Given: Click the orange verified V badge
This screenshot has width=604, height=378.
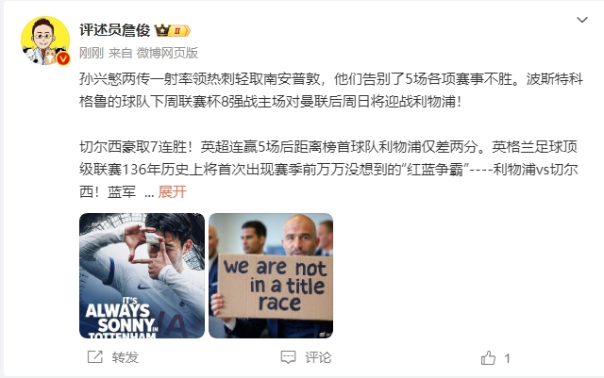Looking at the screenshot, I should [63, 58].
